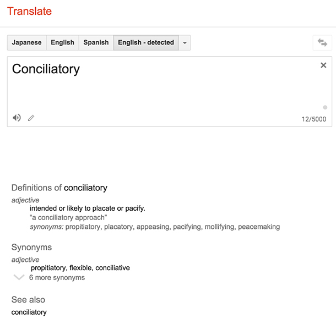Image resolution: width=336 pixels, height=324 pixels.
Task: Open handwriting input with the pencil icon
Action: click(31, 118)
